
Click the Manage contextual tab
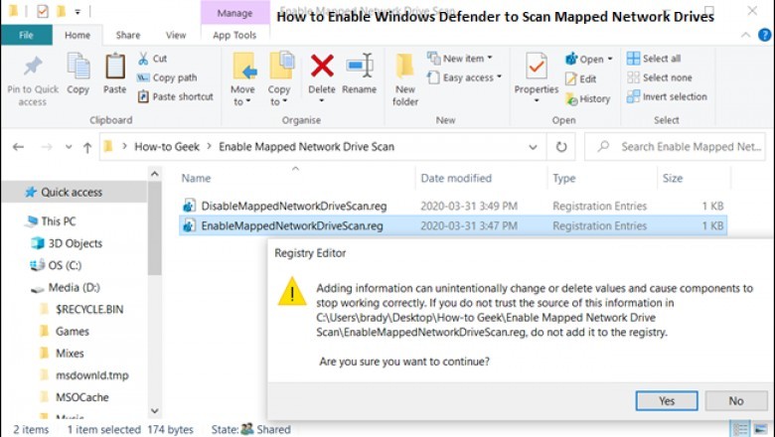coord(234,13)
